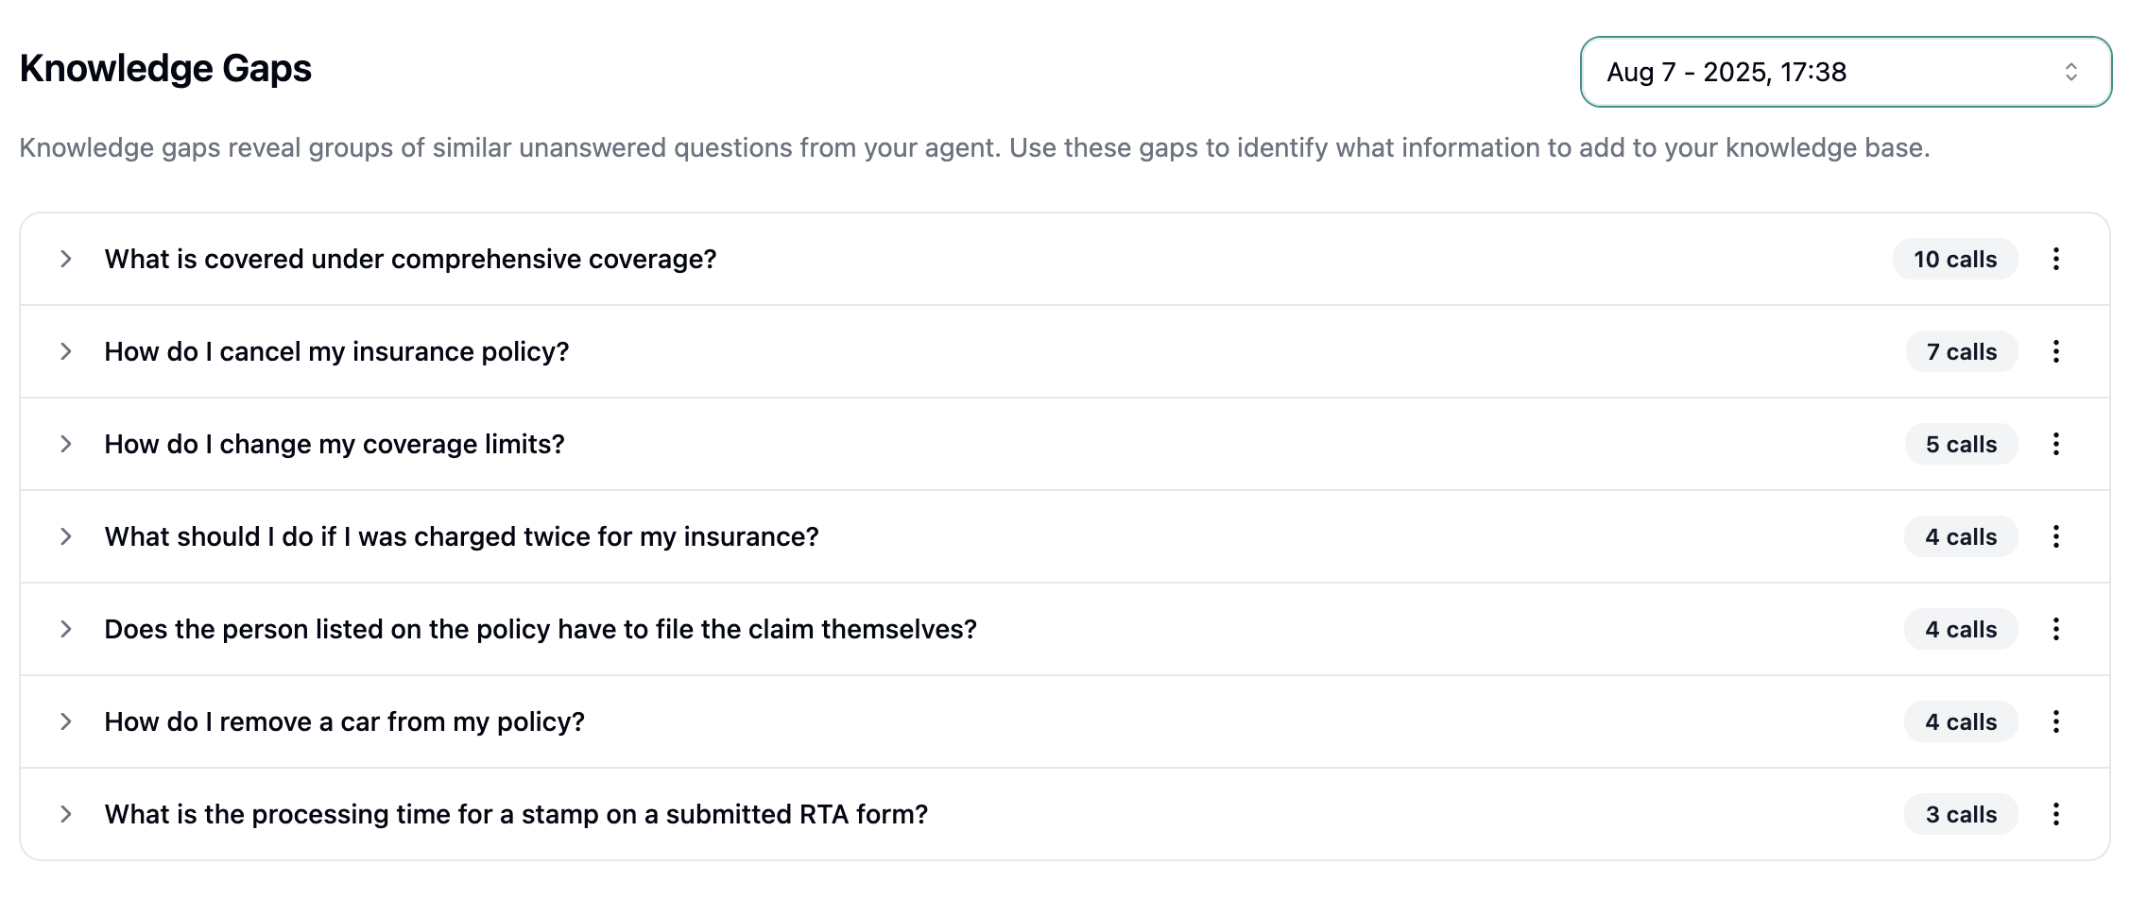Viewport: 2130px width, 899px height.
Task: Expand the change coverage limits question
Action: [66, 444]
